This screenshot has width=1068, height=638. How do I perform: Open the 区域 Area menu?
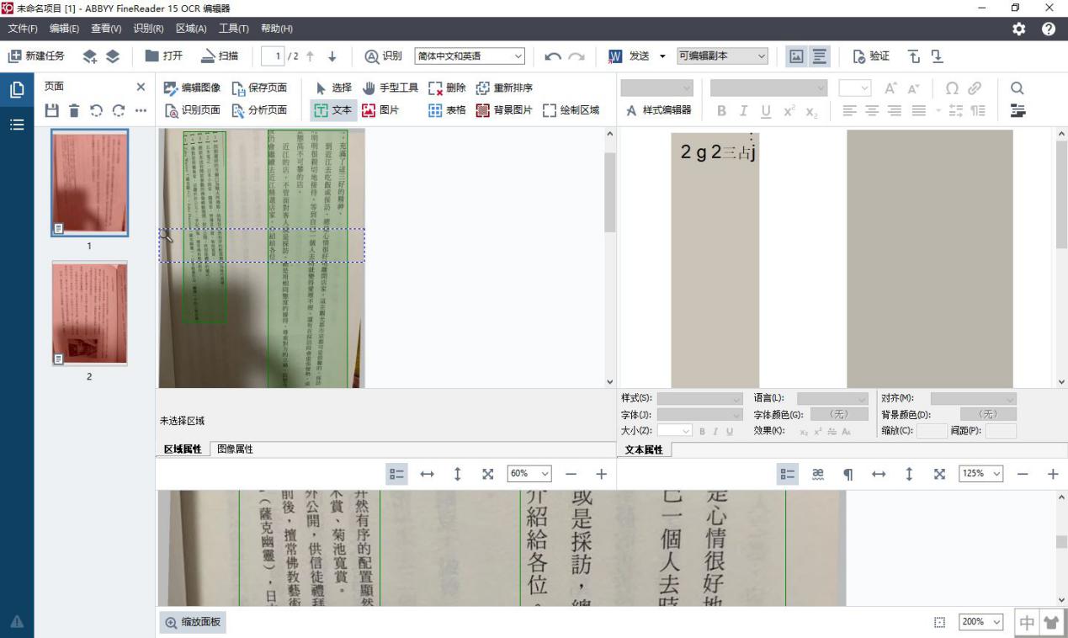pos(191,29)
